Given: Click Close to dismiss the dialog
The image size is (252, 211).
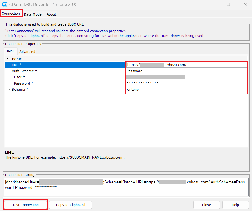Looking at the screenshot, I should pos(206,205).
